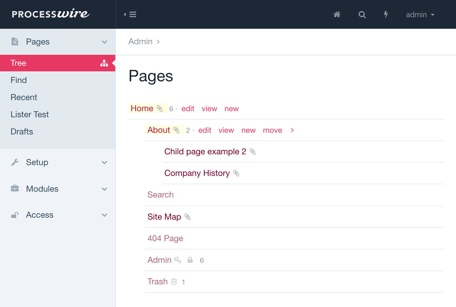This screenshot has height=307, width=456.
Task: Select the 404 Page in tree
Action: [165, 238]
